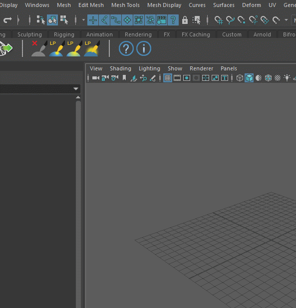This screenshot has height=308, width=296.
Task: Toggle select deformation objects mask
Action: 139,20
